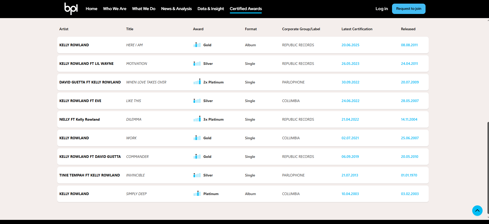This screenshot has height=224, width=489.
Task: Click the Silver award icon for Like This
Action: [197, 101]
